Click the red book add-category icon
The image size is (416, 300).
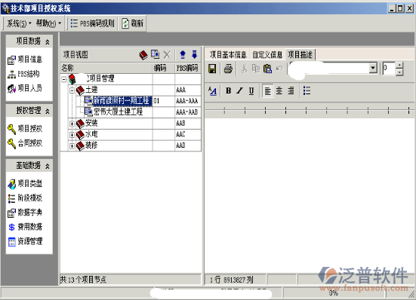click(143, 55)
